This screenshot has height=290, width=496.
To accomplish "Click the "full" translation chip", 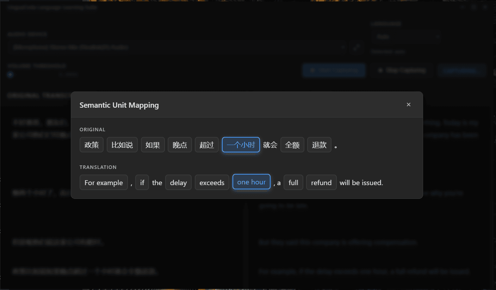I will click(293, 183).
